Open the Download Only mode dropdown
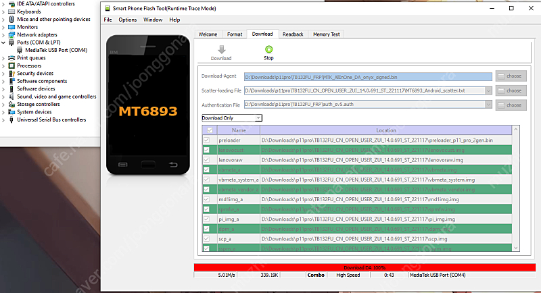Viewport: 541px width, 293px height. (x=258, y=117)
